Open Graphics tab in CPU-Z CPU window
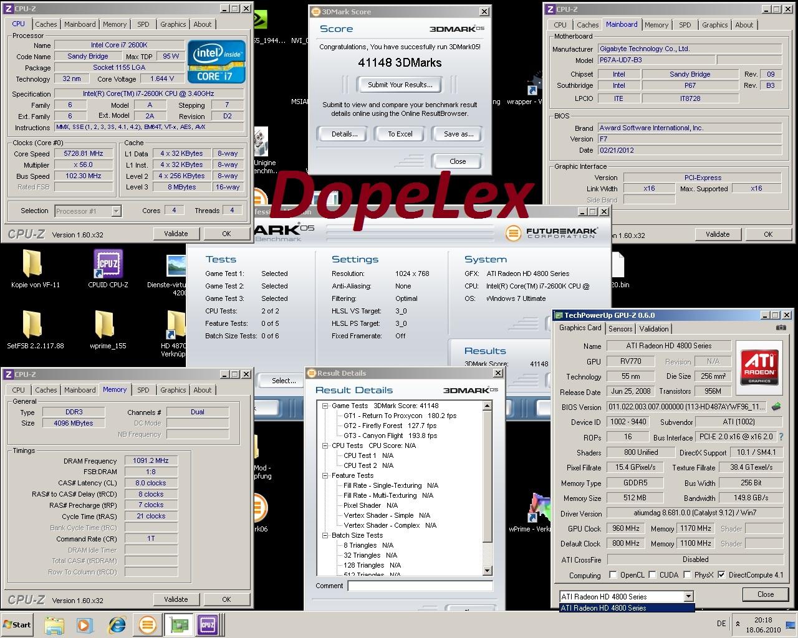798x638 pixels. tap(173, 24)
